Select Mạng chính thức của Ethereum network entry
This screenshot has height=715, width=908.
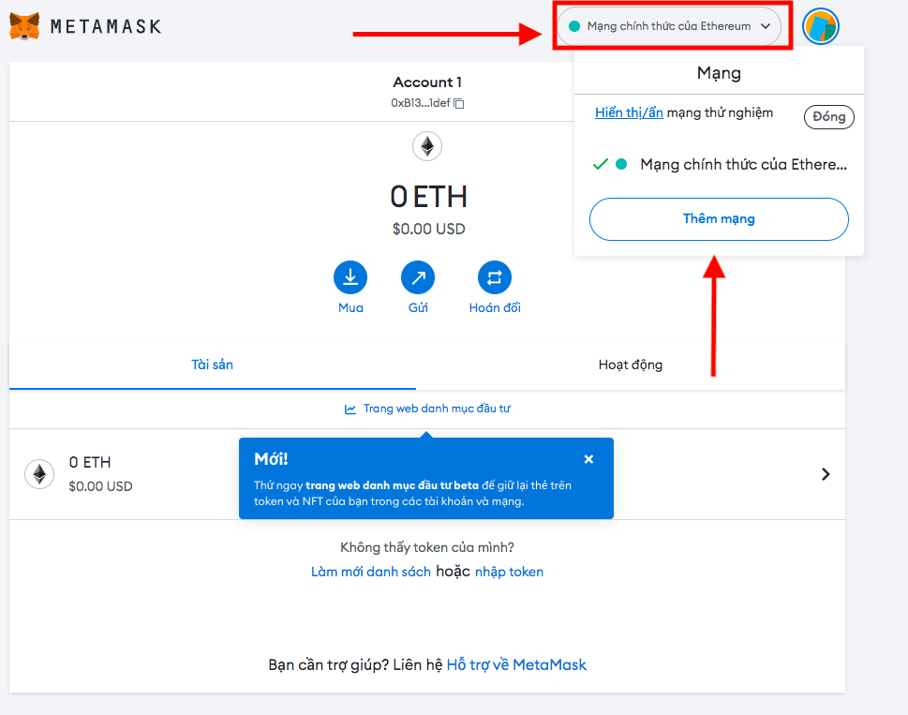pyautogui.click(x=740, y=164)
